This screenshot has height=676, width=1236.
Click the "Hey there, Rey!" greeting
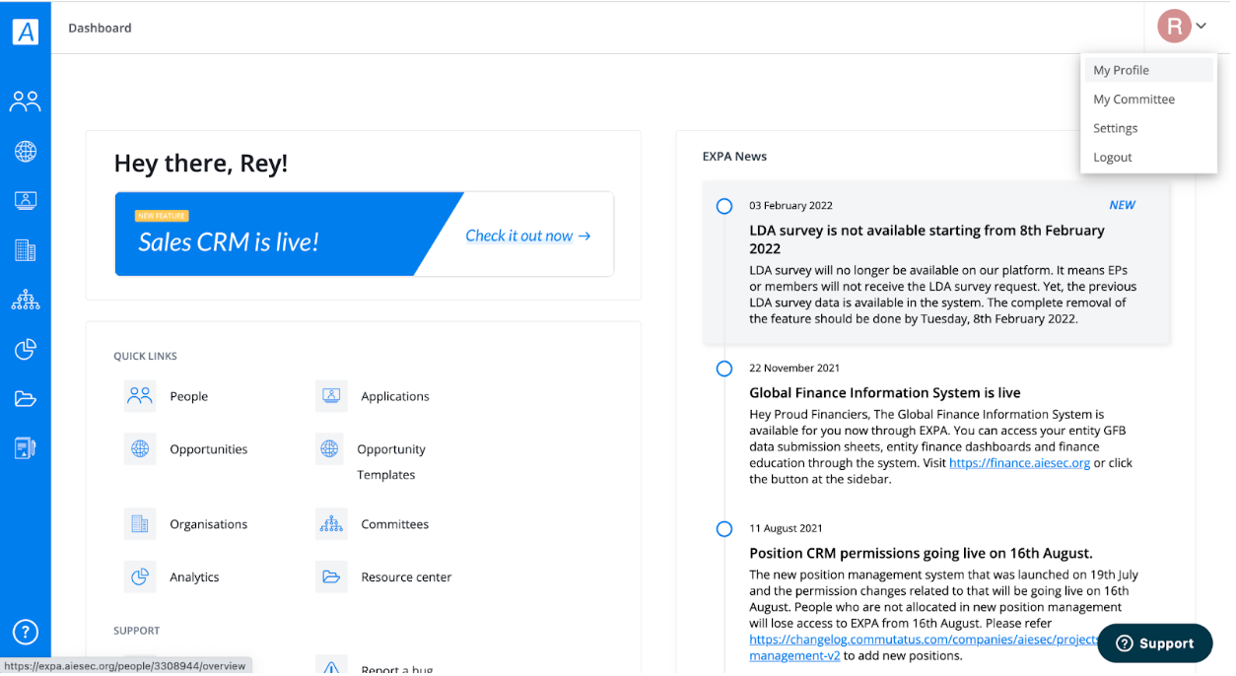[x=201, y=164]
